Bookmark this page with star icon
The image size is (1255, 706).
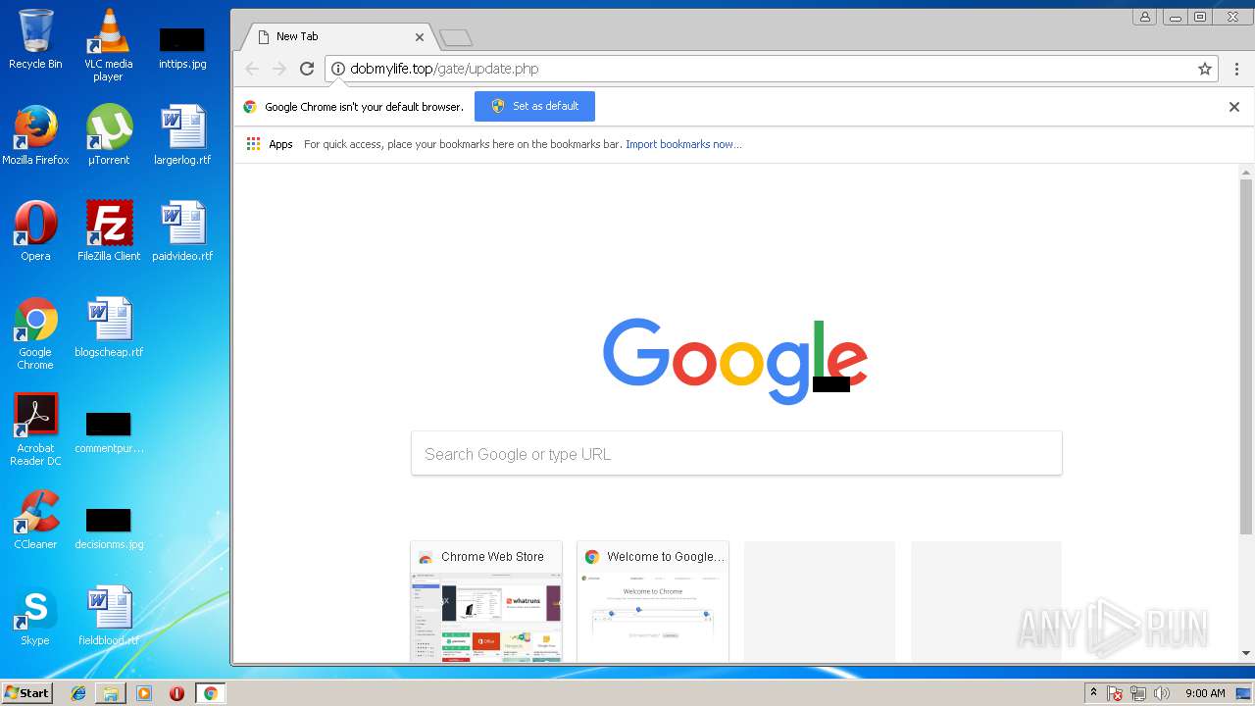[1205, 69]
